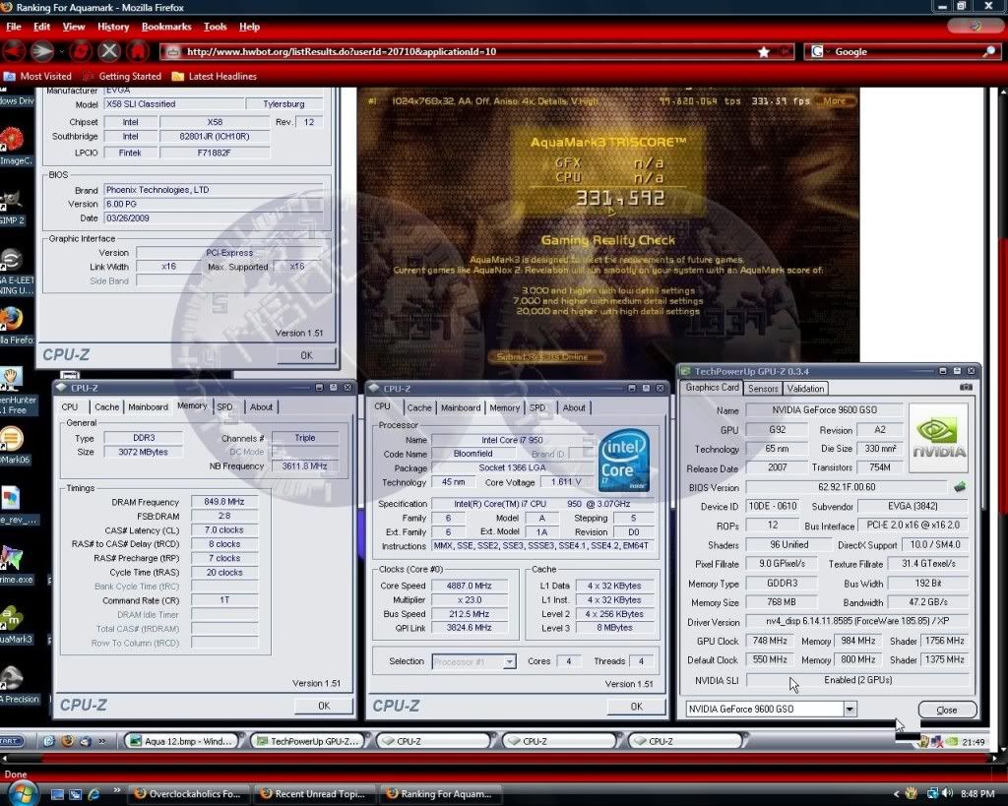Click the GIMP 2 desktop shortcut icon

tap(12, 201)
